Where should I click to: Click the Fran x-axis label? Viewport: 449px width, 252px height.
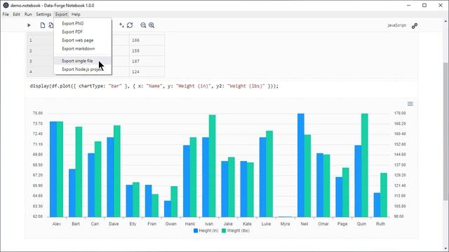[152, 224]
